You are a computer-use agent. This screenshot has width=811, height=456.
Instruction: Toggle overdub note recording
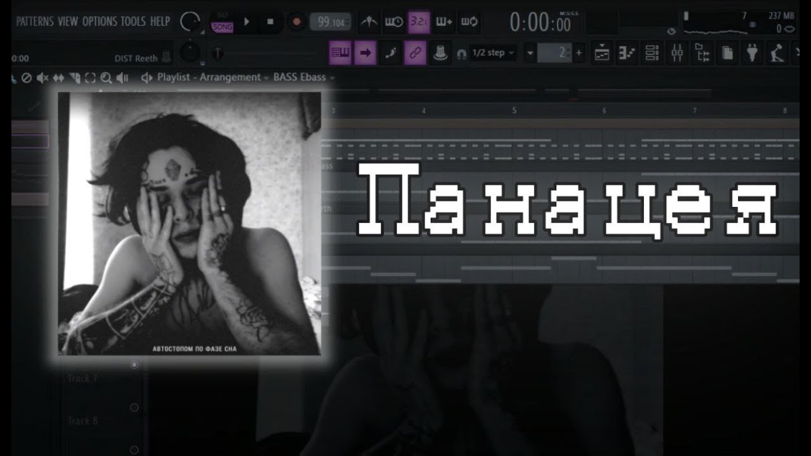[x=444, y=22]
